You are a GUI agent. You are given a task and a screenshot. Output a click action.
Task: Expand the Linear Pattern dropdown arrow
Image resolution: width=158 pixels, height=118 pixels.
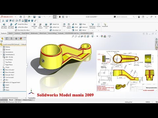69,30
